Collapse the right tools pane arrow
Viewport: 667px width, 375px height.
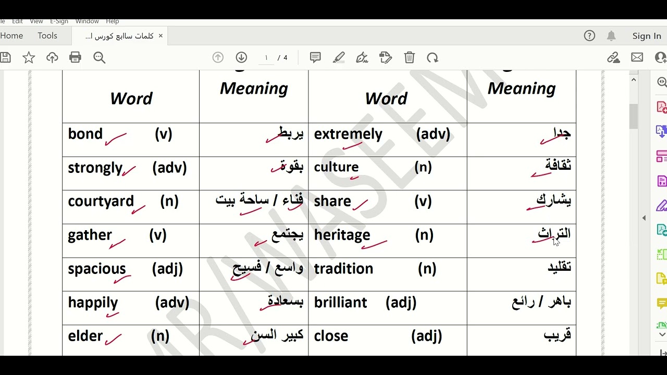coord(644,218)
